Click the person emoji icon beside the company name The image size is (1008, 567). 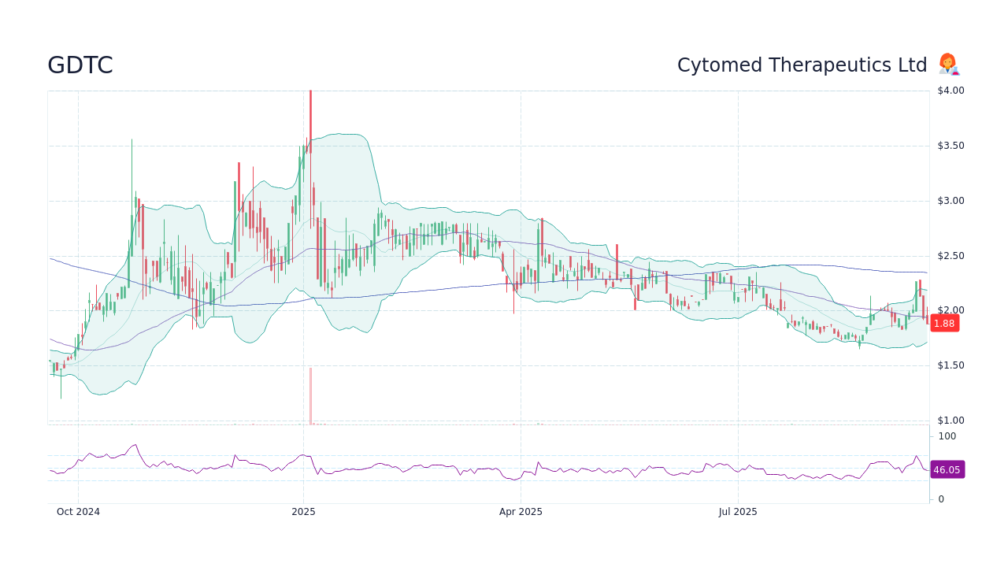click(948, 64)
